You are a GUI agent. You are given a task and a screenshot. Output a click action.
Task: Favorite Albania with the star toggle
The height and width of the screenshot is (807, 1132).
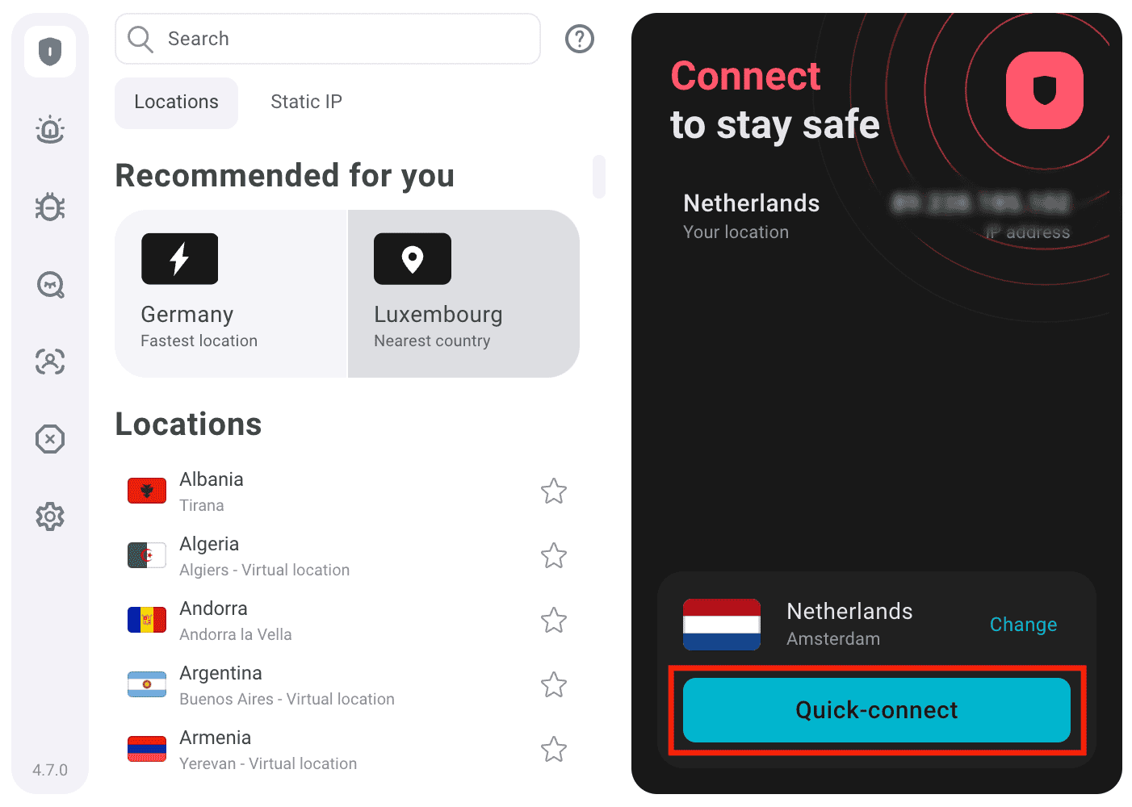[554, 491]
